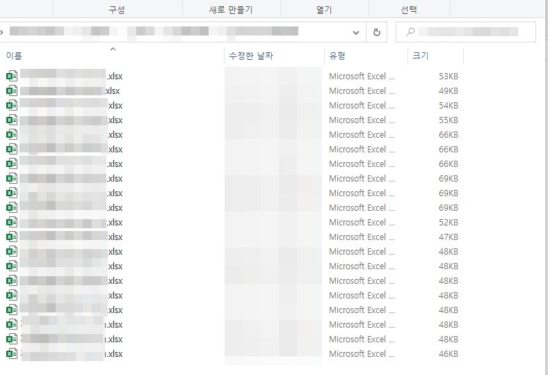
Task: Select the Excel icon of the 55KB file
Action: (12, 120)
